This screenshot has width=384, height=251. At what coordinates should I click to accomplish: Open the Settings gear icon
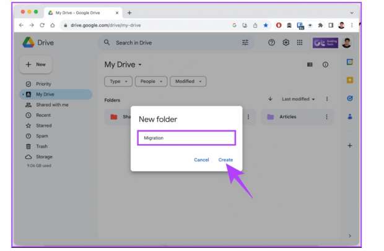point(286,43)
